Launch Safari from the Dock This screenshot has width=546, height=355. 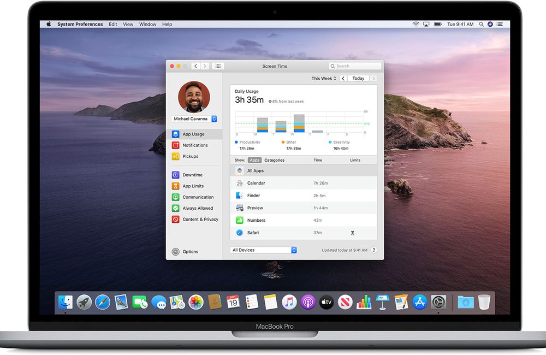tap(103, 302)
